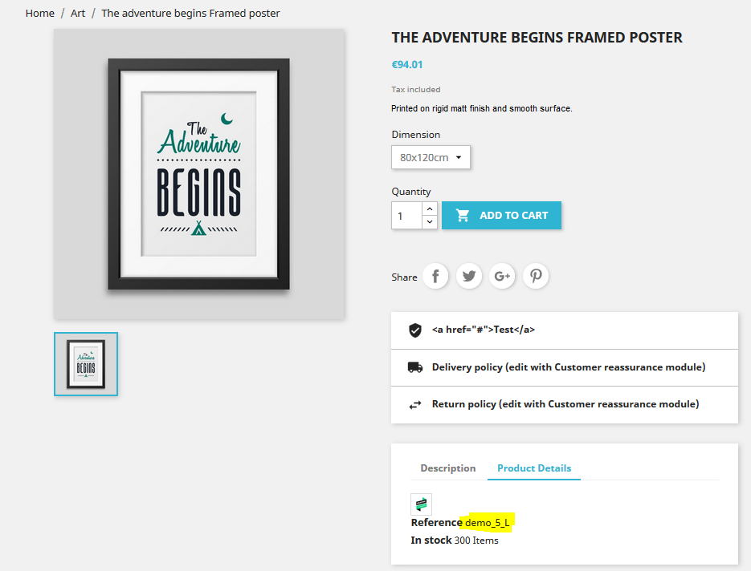Click the security shield icon

[x=415, y=330]
